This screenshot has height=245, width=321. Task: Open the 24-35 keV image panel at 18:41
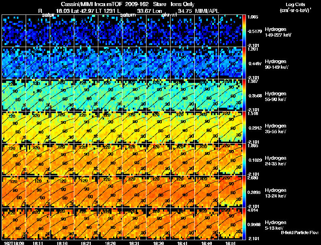tap(183, 160)
